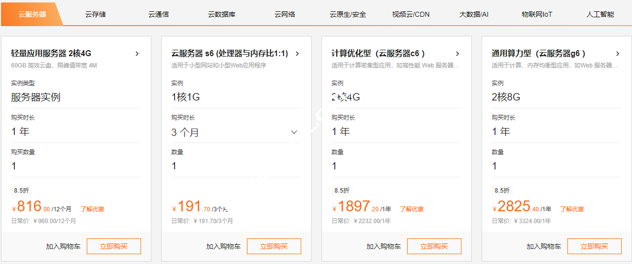
Task: Click the 数量 field in 云服务器 s6 card
Action: click(236, 166)
